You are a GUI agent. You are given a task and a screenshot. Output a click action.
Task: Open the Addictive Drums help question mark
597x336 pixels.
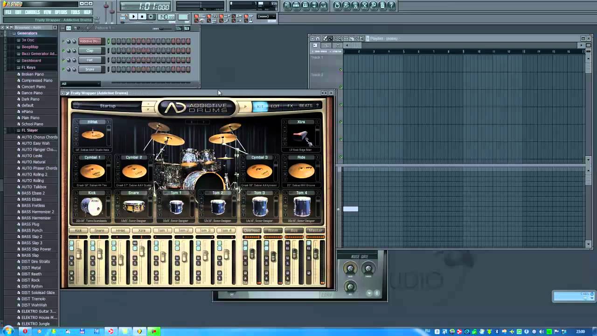pyautogui.click(x=317, y=106)
